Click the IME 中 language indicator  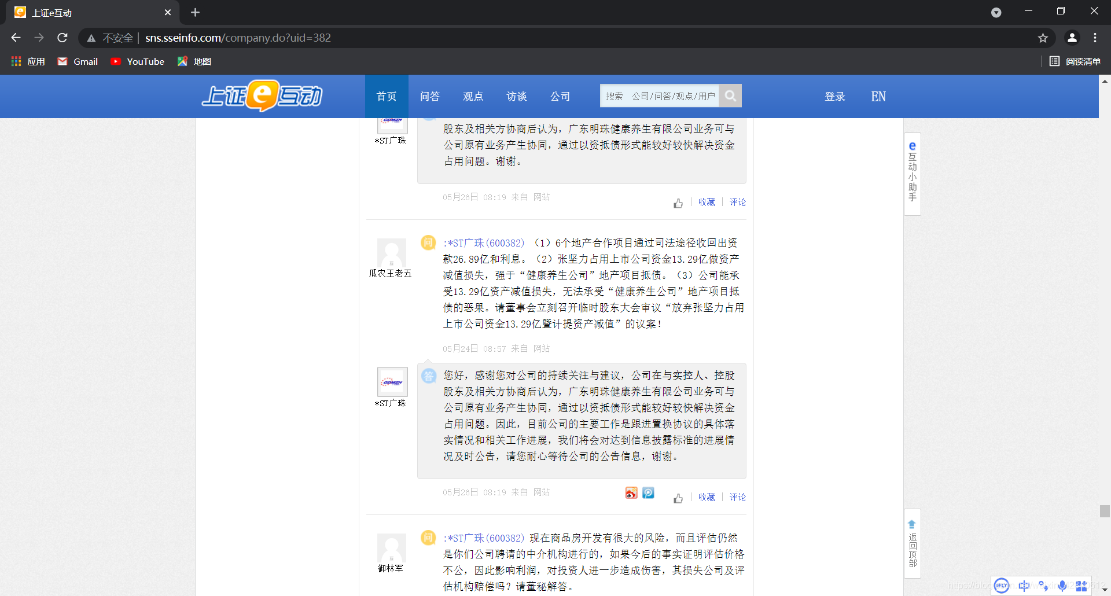point(1024,586)
